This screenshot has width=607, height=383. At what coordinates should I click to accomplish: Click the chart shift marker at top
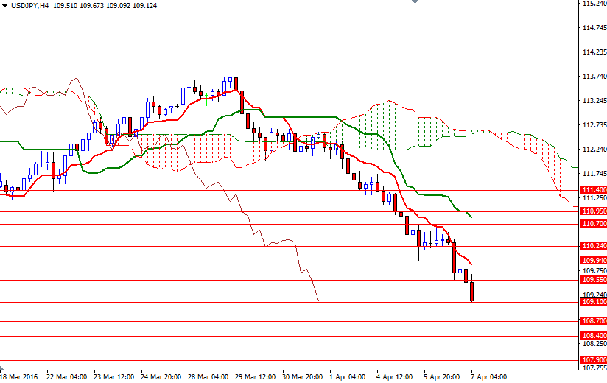tap(415, 1)
